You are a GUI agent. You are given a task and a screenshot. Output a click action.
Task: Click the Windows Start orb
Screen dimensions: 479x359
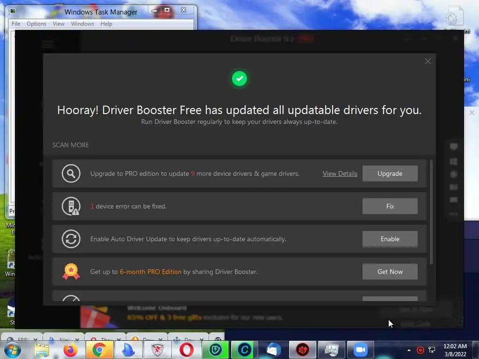point(12,350)
